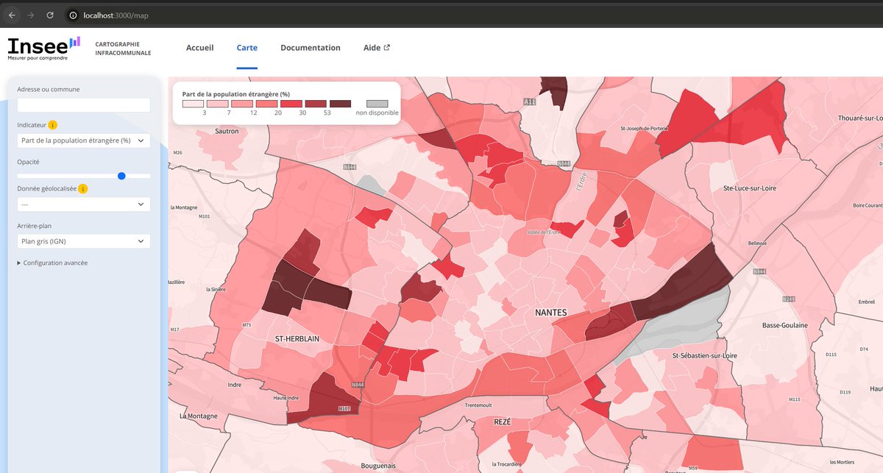Click the legend swatch between 20 and 30
Screen dimensions: 883x473
point(291,104)
